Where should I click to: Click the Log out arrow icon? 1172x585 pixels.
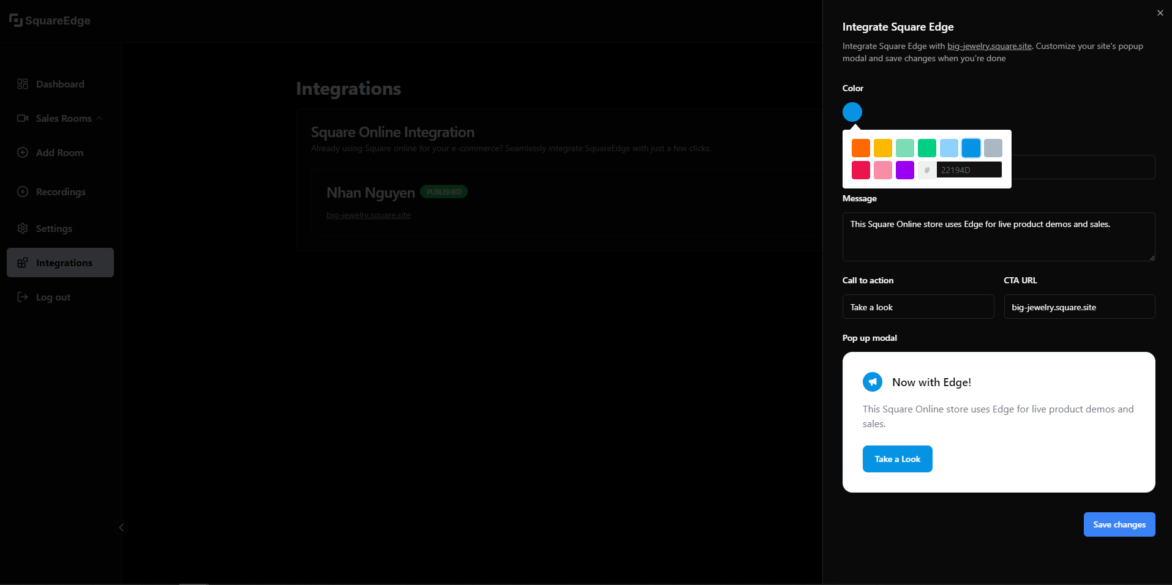(23, 297)
